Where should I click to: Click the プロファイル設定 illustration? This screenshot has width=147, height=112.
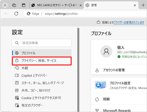tap(101, 85)
